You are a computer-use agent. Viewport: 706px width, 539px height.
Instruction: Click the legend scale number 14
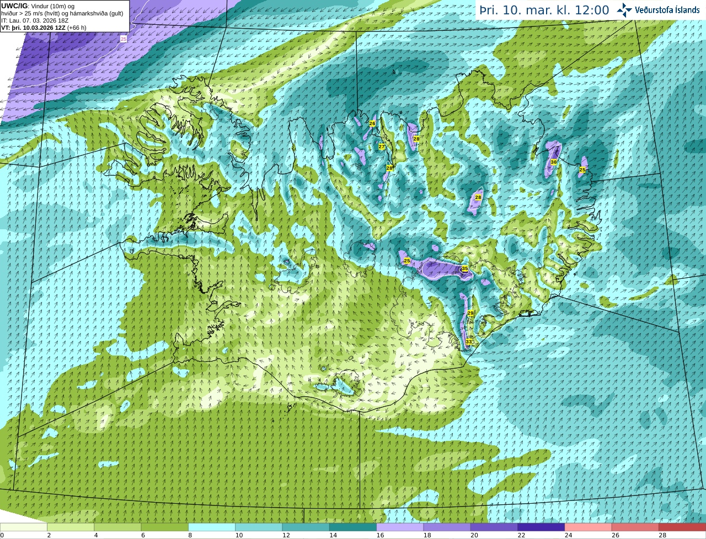pos(333,535)
